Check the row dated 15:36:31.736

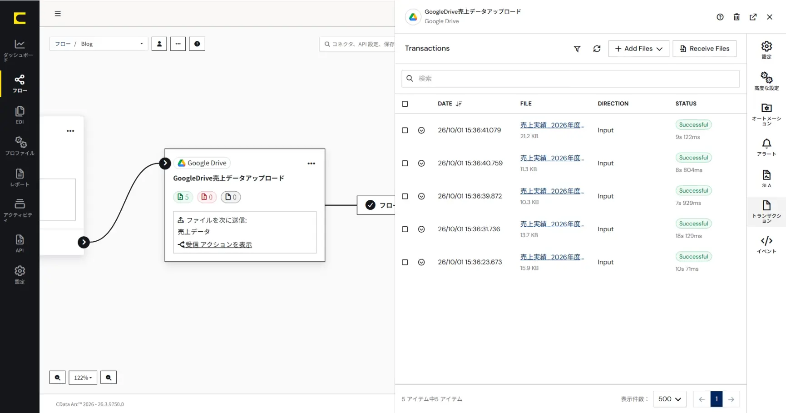[x=405, y=229]
